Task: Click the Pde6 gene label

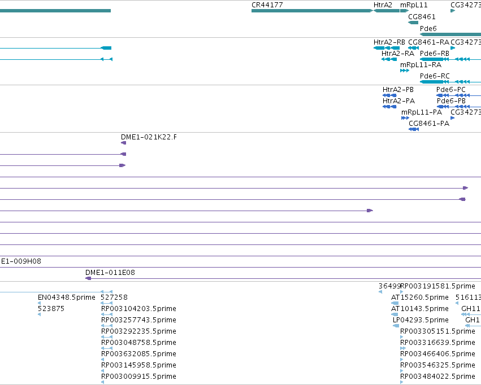Action: 428,28
